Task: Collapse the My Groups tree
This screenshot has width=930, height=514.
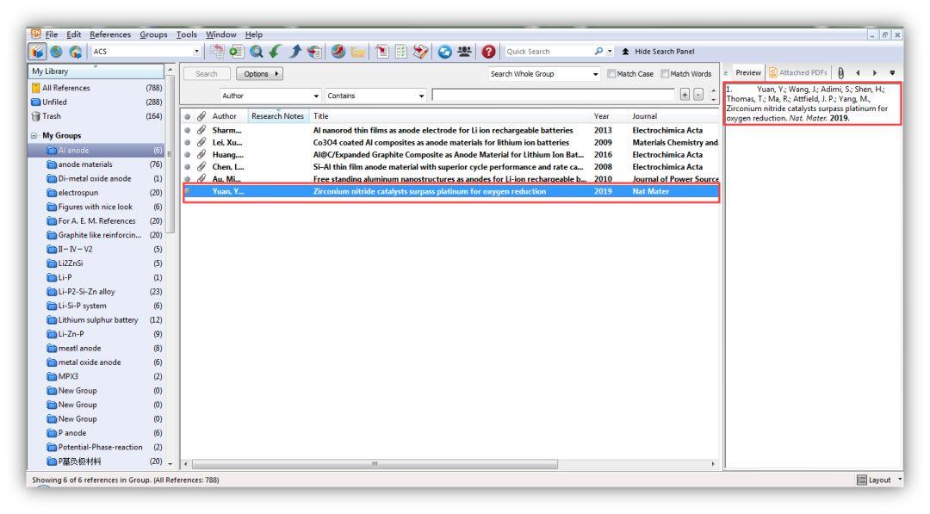Action: (x=34, y=136)
